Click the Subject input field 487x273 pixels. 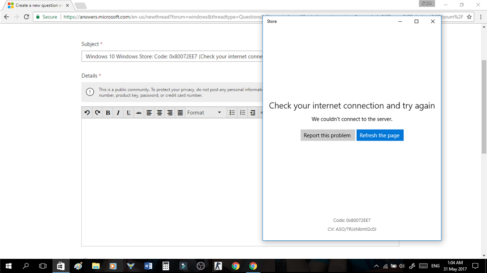pos(172,56)
